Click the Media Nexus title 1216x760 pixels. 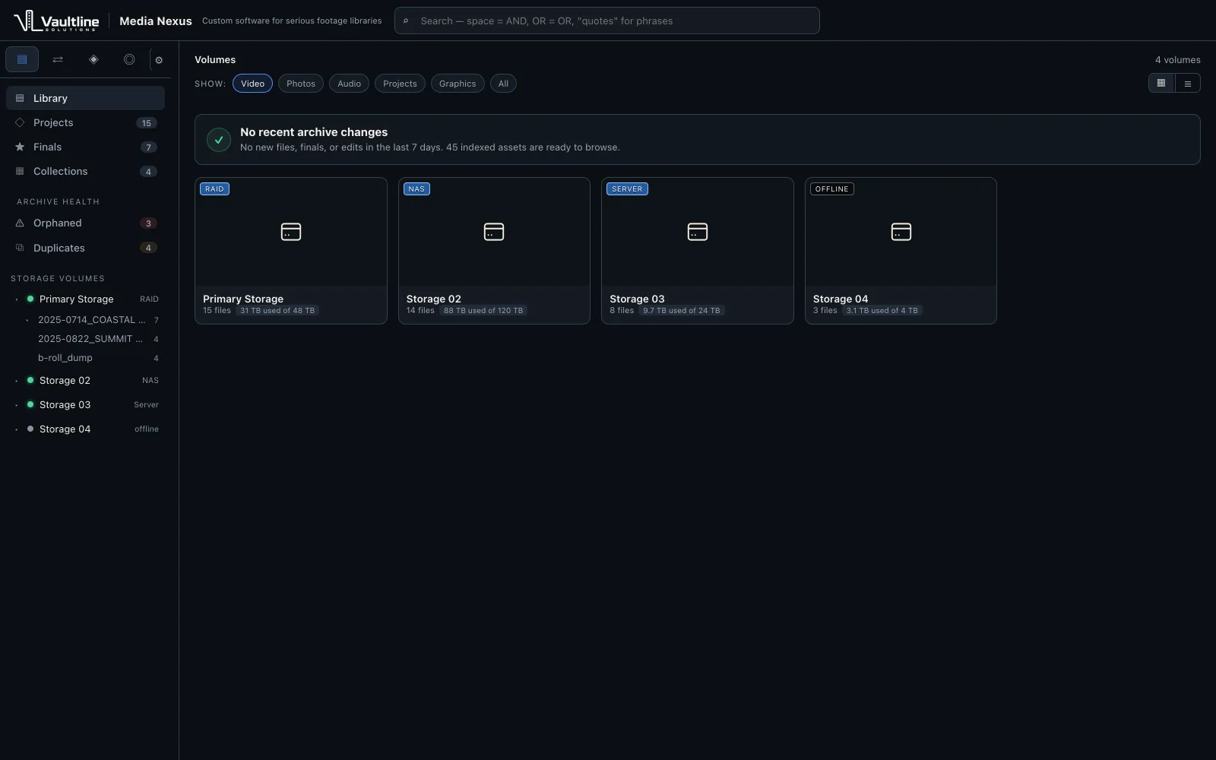coord(156,21)
